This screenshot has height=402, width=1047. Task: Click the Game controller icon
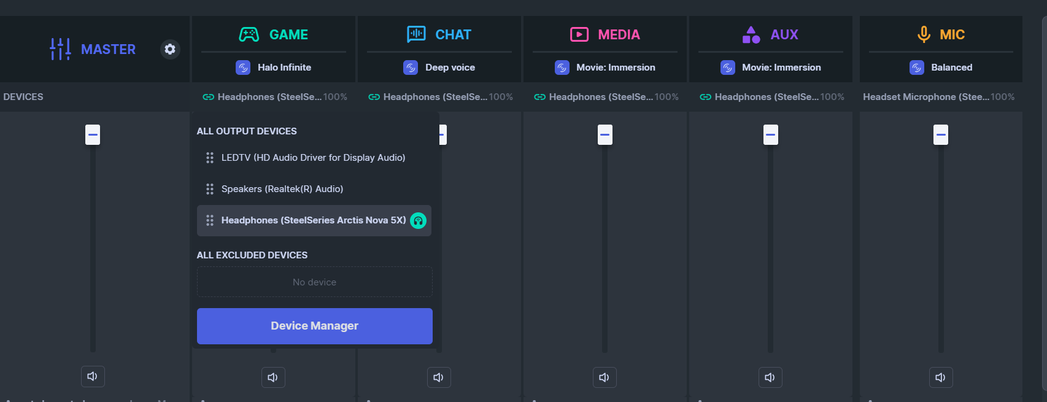(249, 34)
